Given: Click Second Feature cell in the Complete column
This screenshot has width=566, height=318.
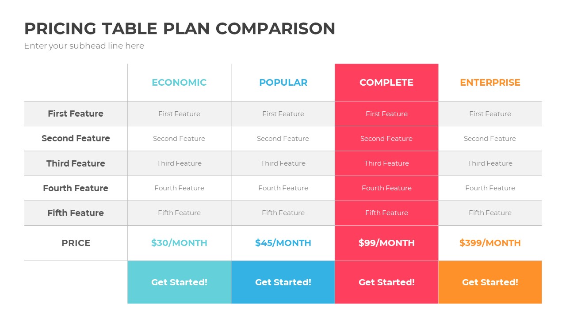Looking at the screenshot, I should pos(386,139).
